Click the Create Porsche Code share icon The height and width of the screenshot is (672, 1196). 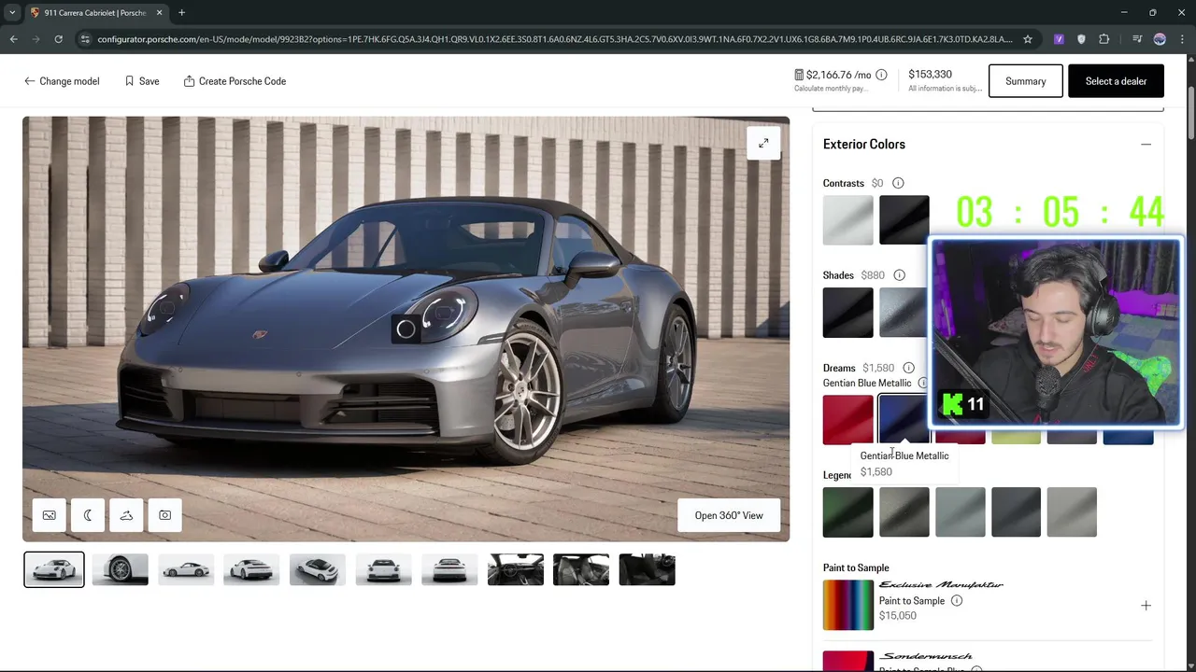click(189, 81)
